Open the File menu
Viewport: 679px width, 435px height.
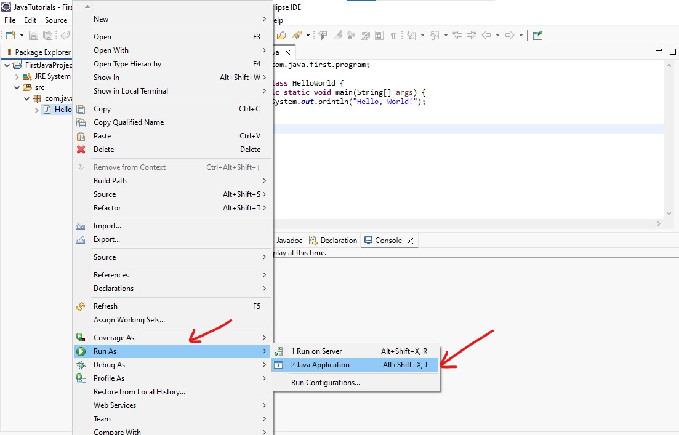(10, 20)
